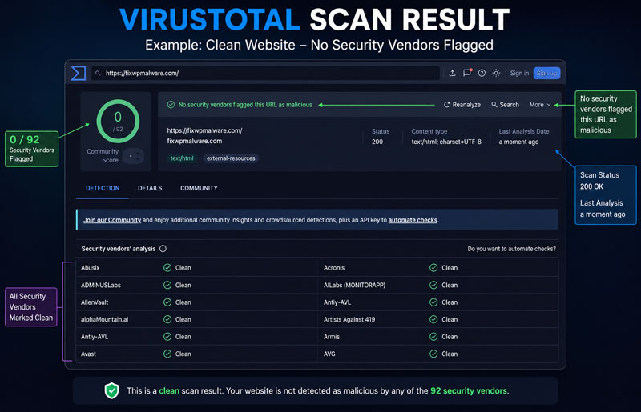The height and width of the screenshot is (412, 641).
Task: Click Do you want to automate checks?
Action: click(x=511, y=249)
